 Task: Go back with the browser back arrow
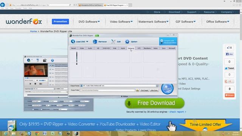pyautogui.click(x=3, y=5)
